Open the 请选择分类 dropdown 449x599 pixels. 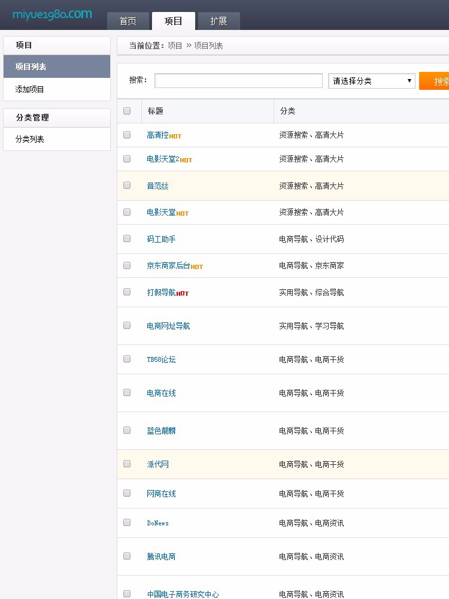[372, 81]
